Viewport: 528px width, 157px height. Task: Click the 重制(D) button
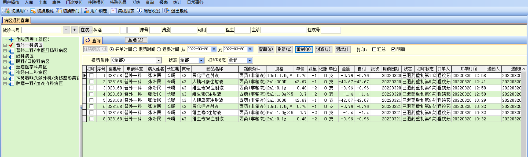(304, 49)
